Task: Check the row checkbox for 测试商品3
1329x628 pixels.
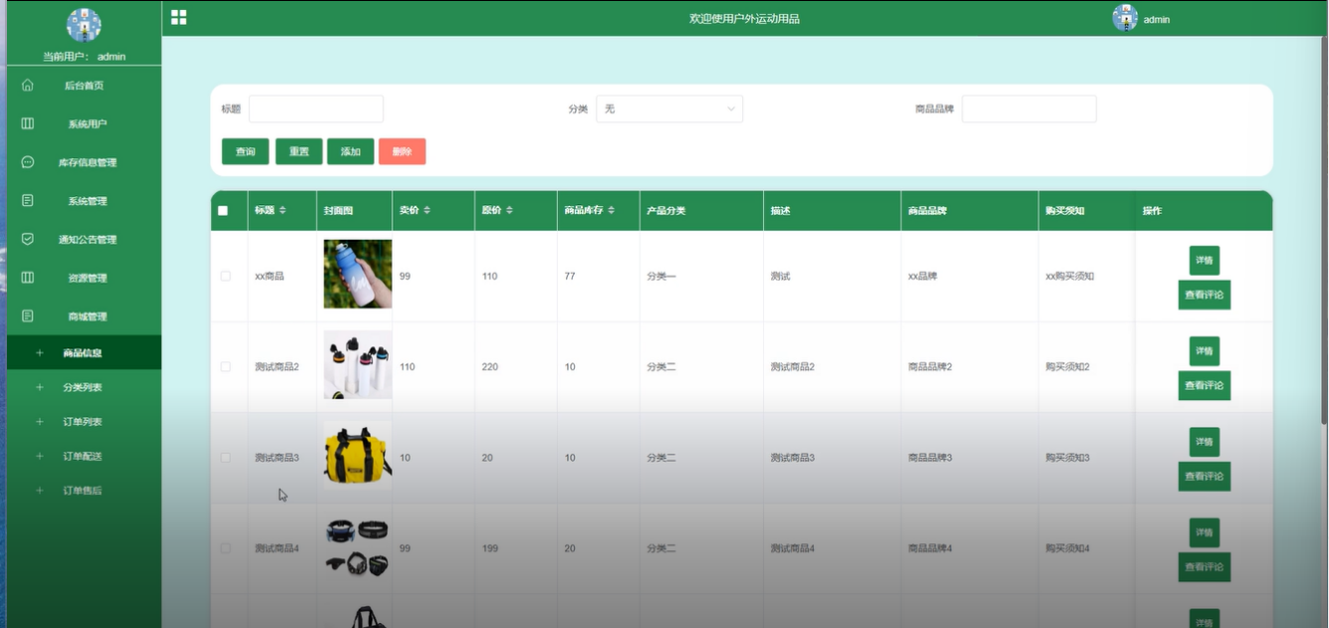Action: point(225,457)
